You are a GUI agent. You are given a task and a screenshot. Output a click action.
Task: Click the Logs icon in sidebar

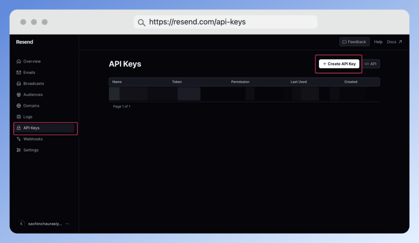coord(19,117)
